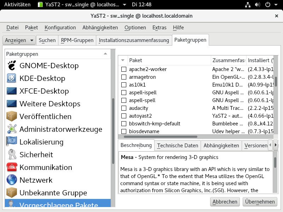The height and width of the screenshot is (212, 283).
Task: Tick the apache2-worker checkbox
Action: coord(123,69)
